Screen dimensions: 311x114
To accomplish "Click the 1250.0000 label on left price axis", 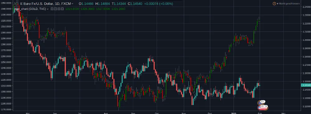I will pos(6,62).
